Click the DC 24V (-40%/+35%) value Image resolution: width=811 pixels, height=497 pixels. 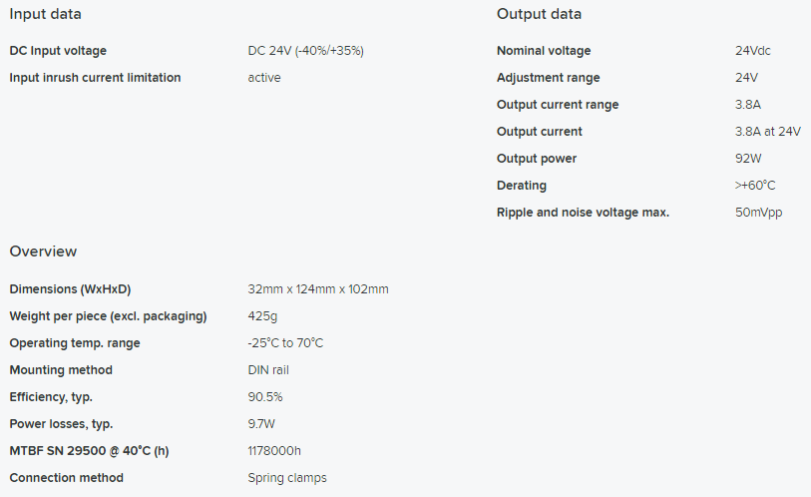tap(305, 51)
